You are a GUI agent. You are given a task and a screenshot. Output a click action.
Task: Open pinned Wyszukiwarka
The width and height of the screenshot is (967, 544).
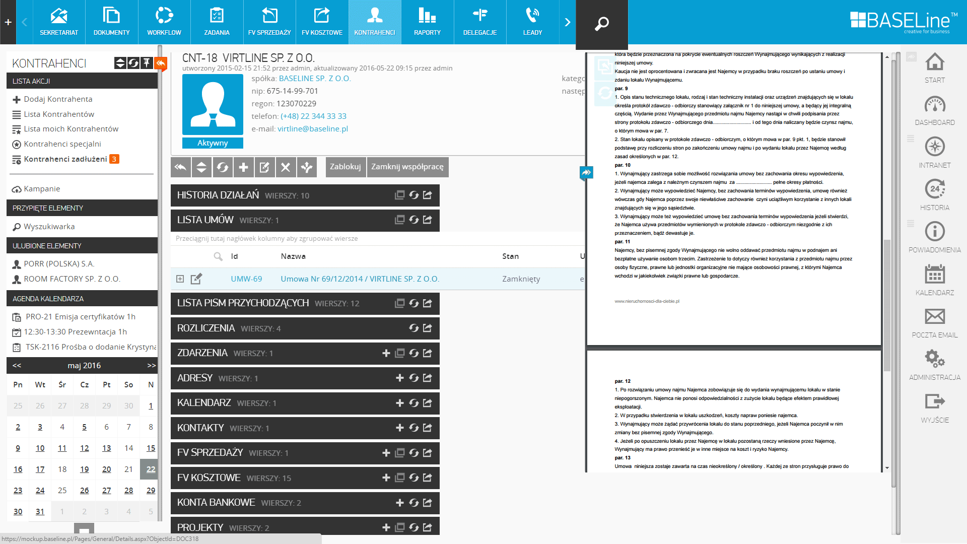pyautogui.click(x=49, y=227)
